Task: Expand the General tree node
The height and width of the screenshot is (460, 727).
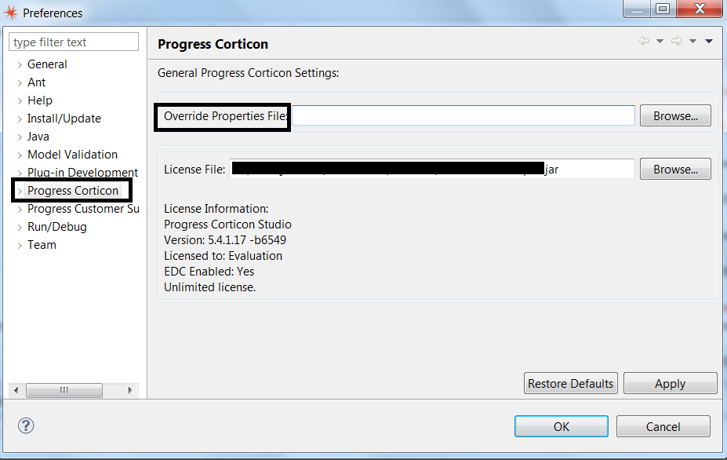Action: tap(20, 65)
